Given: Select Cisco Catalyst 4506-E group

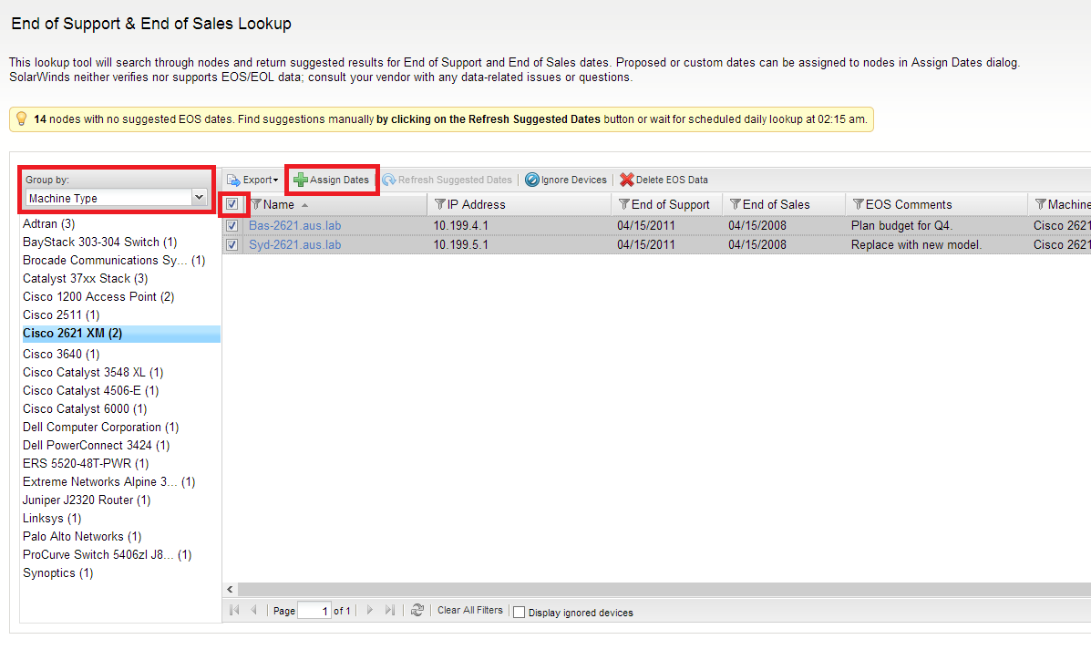Looking at the screenshot, I should point(91,390).
